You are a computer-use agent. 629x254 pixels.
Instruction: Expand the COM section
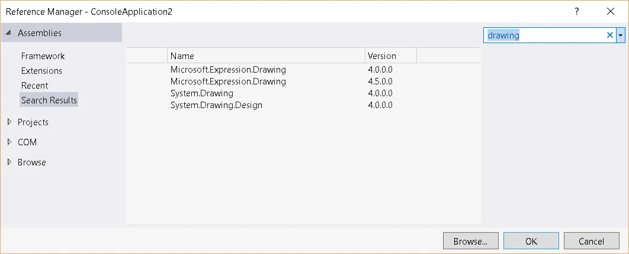click(9, 142)
